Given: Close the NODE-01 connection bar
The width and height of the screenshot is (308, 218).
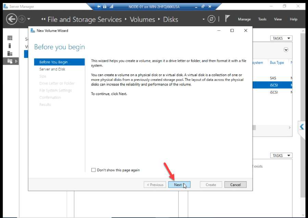Looking at the screenshot, I should pyautogui.click(x=210, y=6).
